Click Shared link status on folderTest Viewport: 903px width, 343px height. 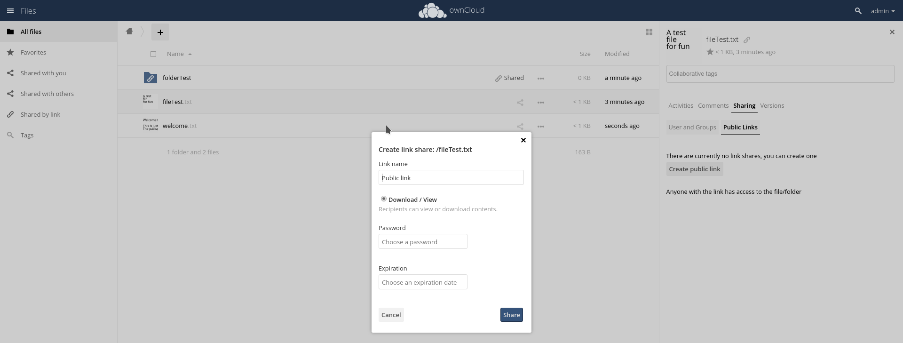pos(509,78)
